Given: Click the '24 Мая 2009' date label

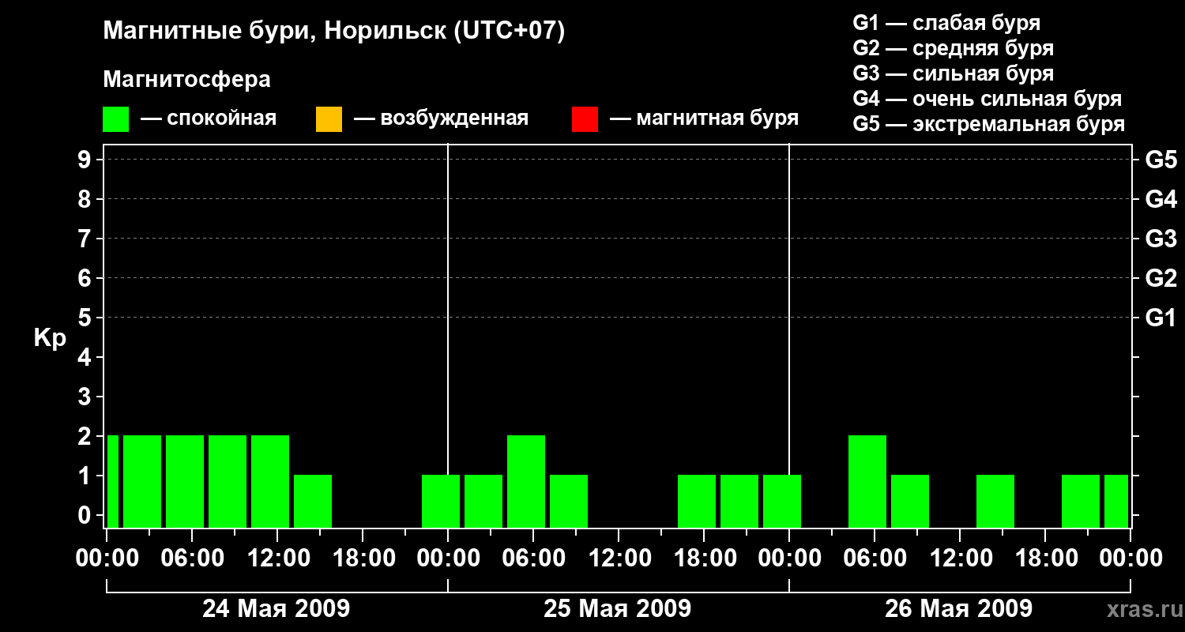Looking at the screenshot, I should 276,609.
